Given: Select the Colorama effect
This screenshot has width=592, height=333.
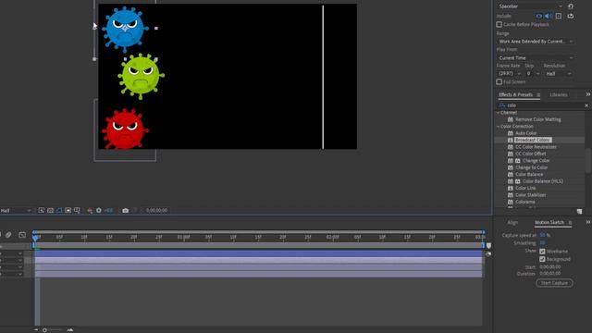Looking at the screenshot, I should [524, 202].
